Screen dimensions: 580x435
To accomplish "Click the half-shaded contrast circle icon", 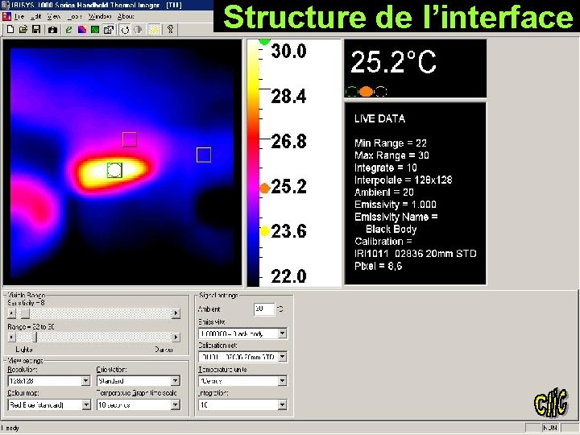I will (138, 30).
